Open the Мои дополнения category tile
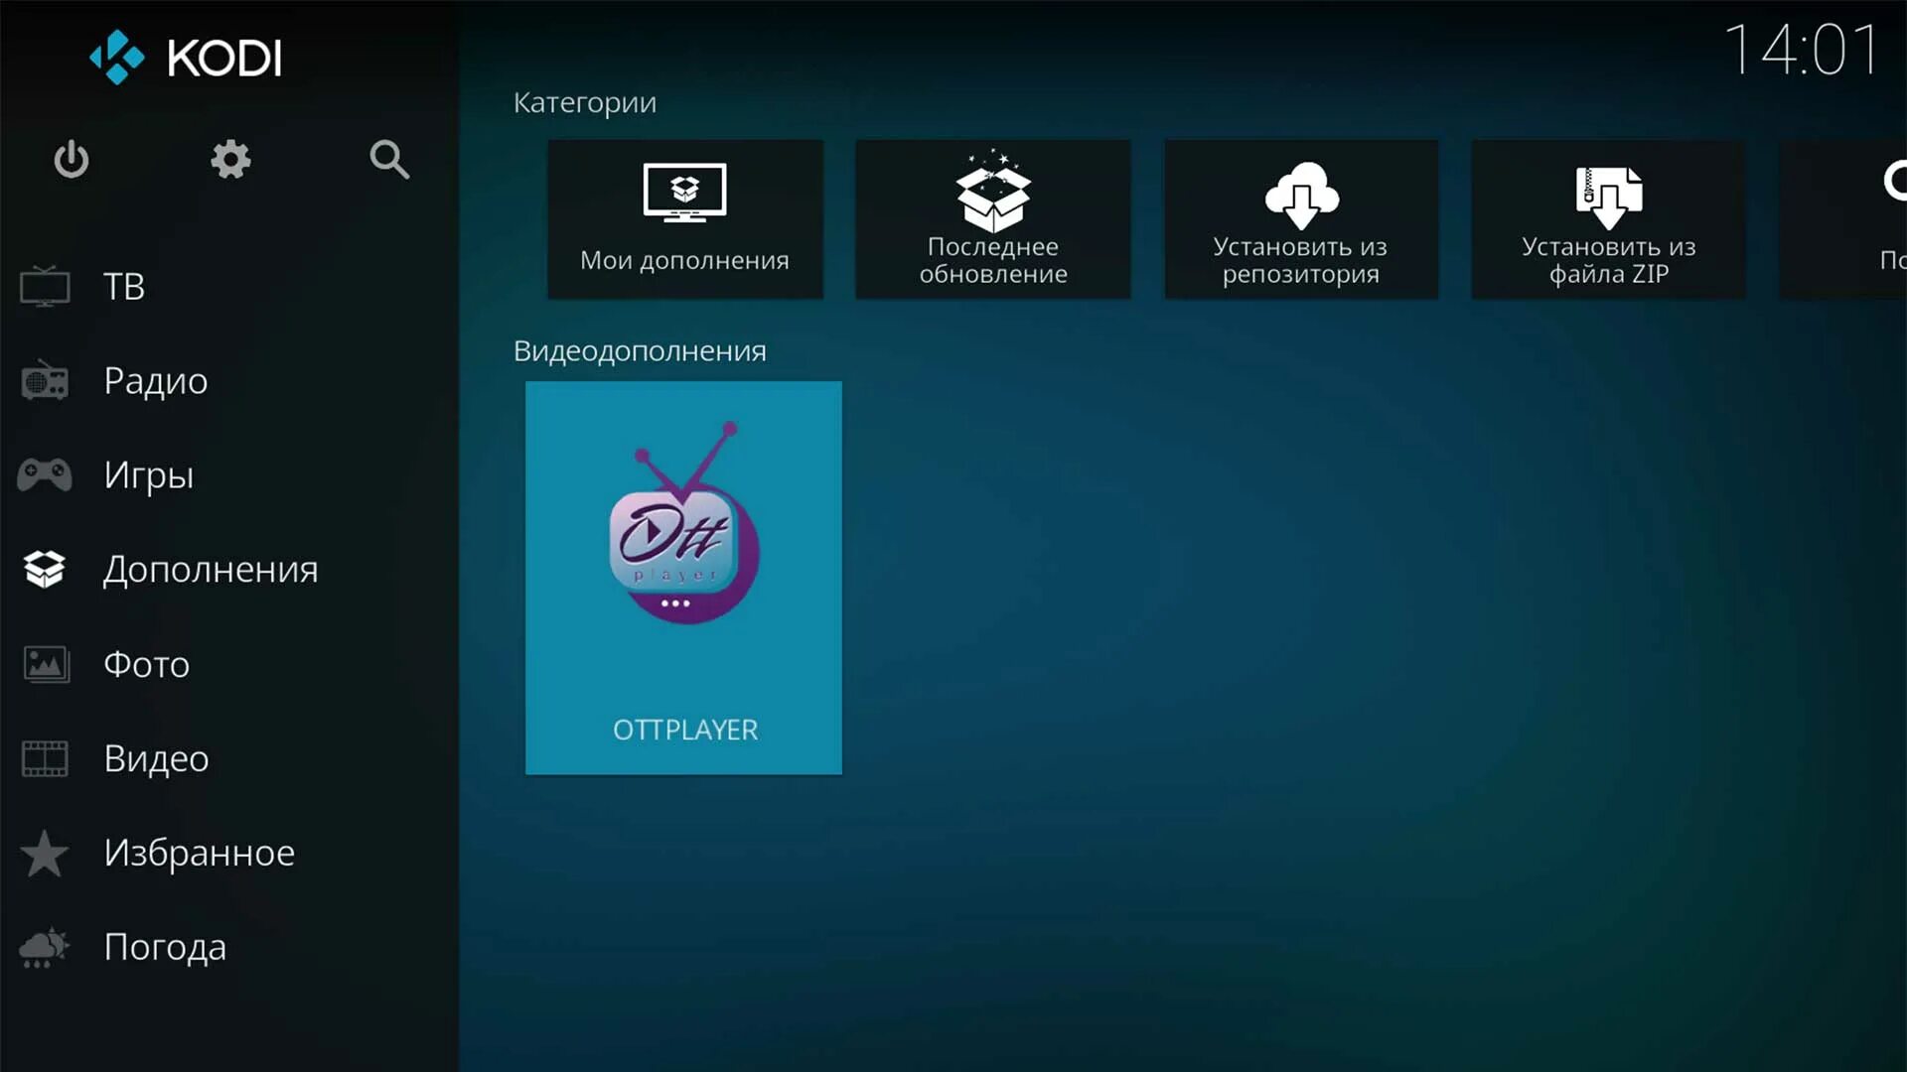 coord(684,219)
